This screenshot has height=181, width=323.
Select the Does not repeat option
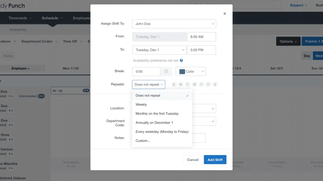(x=162, y=95)
